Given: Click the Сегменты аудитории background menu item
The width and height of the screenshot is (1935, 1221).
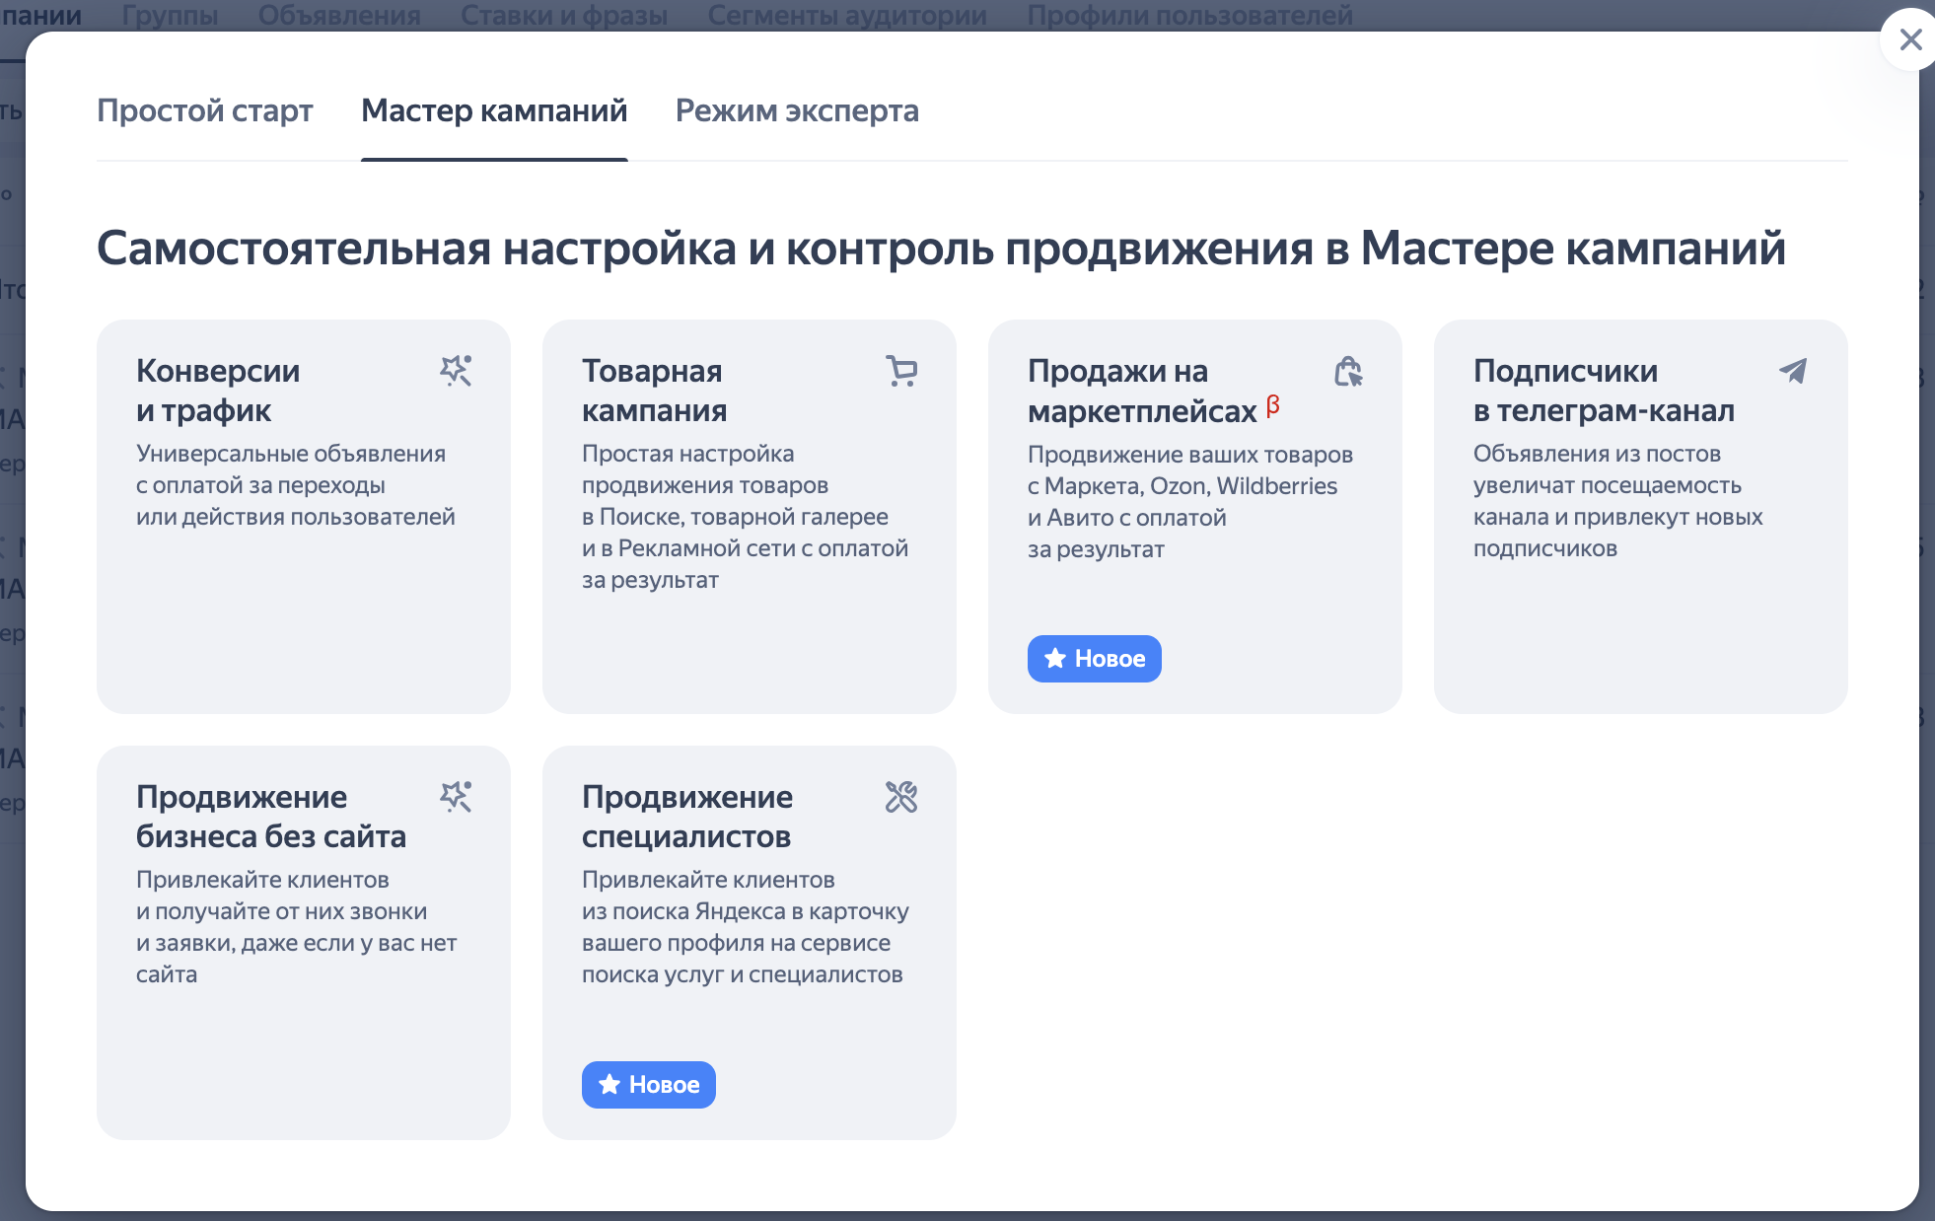Looking at the screenshot, I should tap(847, 15).
